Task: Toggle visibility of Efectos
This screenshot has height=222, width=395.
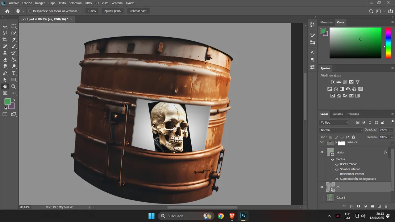Action: (x=333, y=159)
